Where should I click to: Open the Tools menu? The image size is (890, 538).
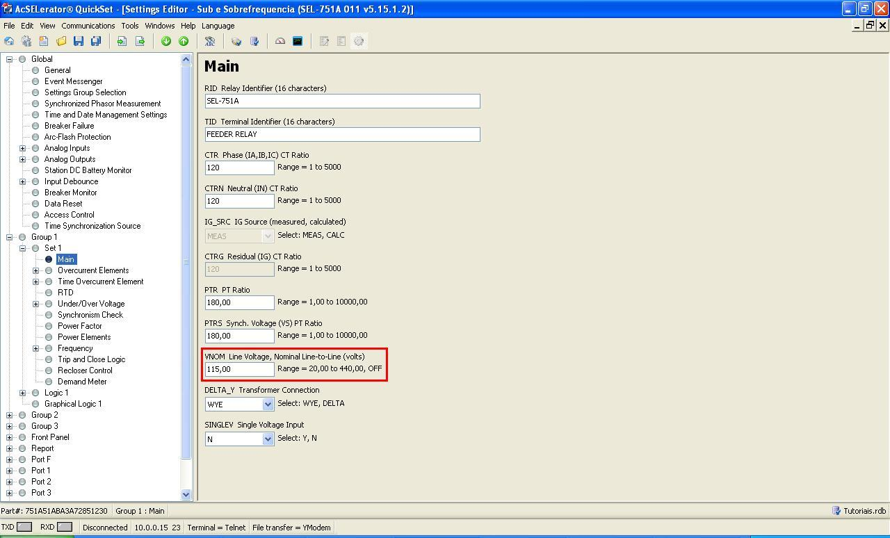[x=130, y=26]
